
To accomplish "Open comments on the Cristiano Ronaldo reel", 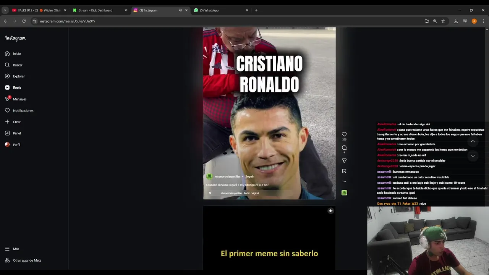I will [344, 147].
